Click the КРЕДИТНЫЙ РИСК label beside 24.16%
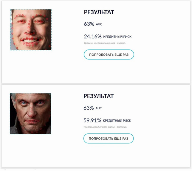The width and height of the screenshot is (192, 171). (117, 37)
